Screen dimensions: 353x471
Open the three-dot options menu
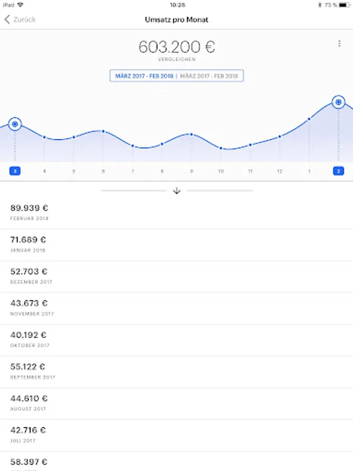339,43
